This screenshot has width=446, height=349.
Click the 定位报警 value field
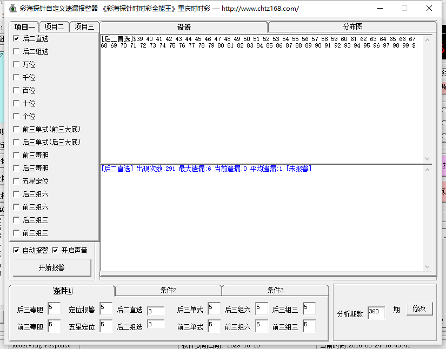[106, 309]
